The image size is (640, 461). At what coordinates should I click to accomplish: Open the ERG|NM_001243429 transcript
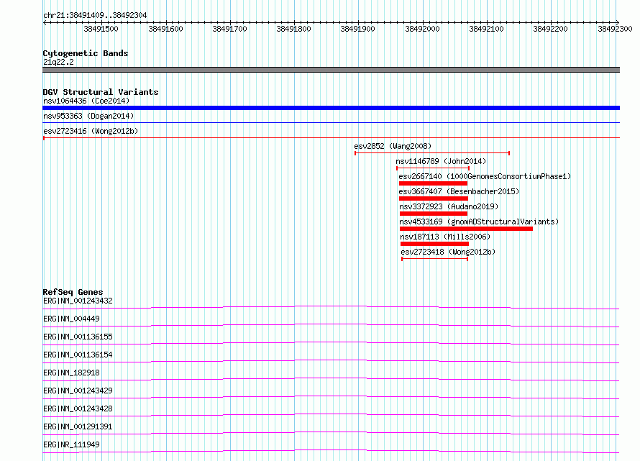pos(78,391)
